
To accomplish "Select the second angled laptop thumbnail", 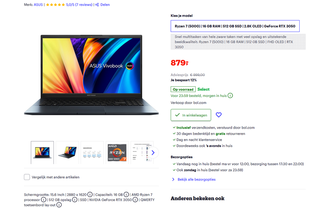I will click(67, 153).
